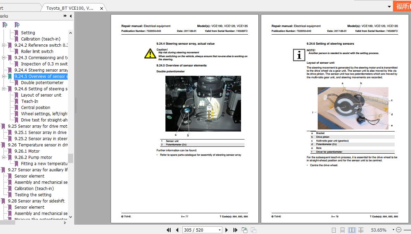This screenshot has width=411, height=234.
Task: Click bookmark icon beside 9.26.1 Motor
Action: tap(10, 151)
